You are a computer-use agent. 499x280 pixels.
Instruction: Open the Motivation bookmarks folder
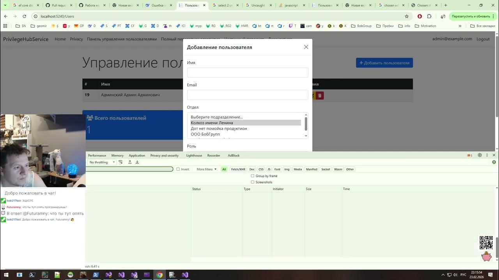pyautogui.click(x=425, y=26)
